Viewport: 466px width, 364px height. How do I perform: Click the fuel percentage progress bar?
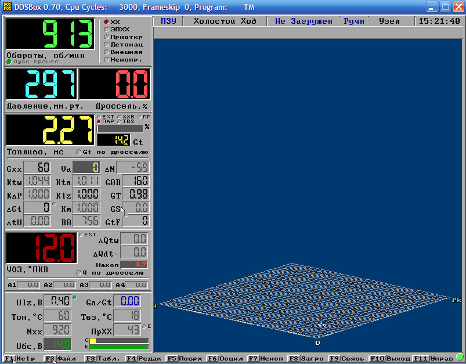pos(120,128)
